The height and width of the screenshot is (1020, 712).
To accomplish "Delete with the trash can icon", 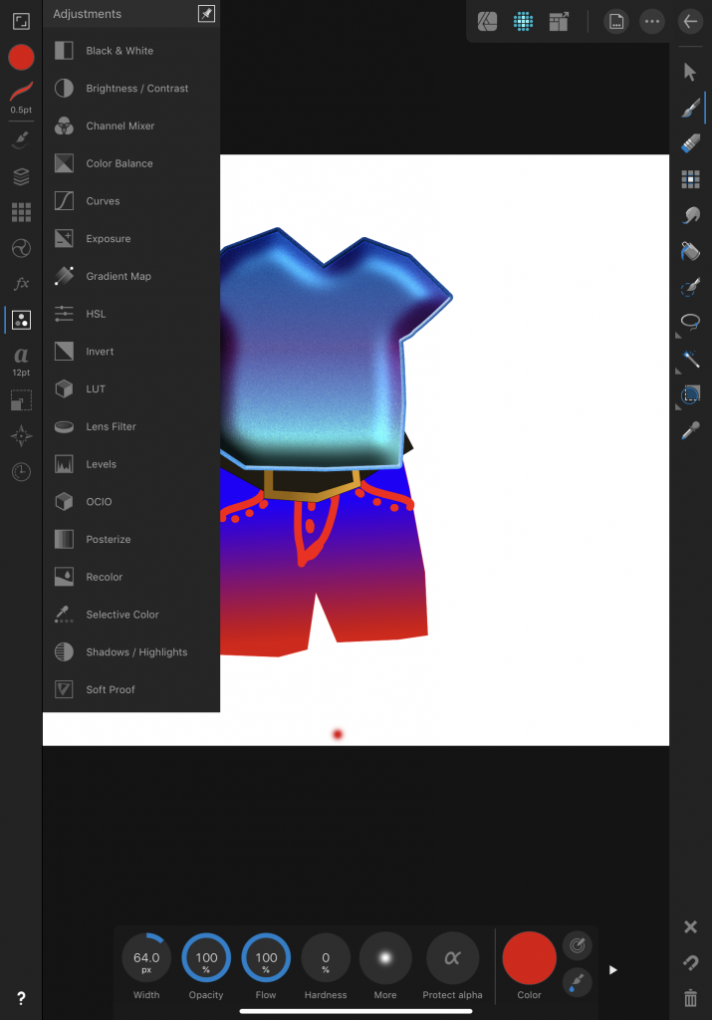I will pyautogui.click(x=690, y=997).
